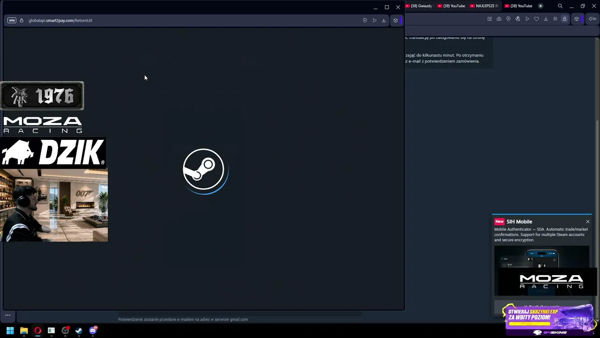This screenshot has width=600, height=338.
Task: Open Steam from the taskbar
Action: tap(79, 330)
